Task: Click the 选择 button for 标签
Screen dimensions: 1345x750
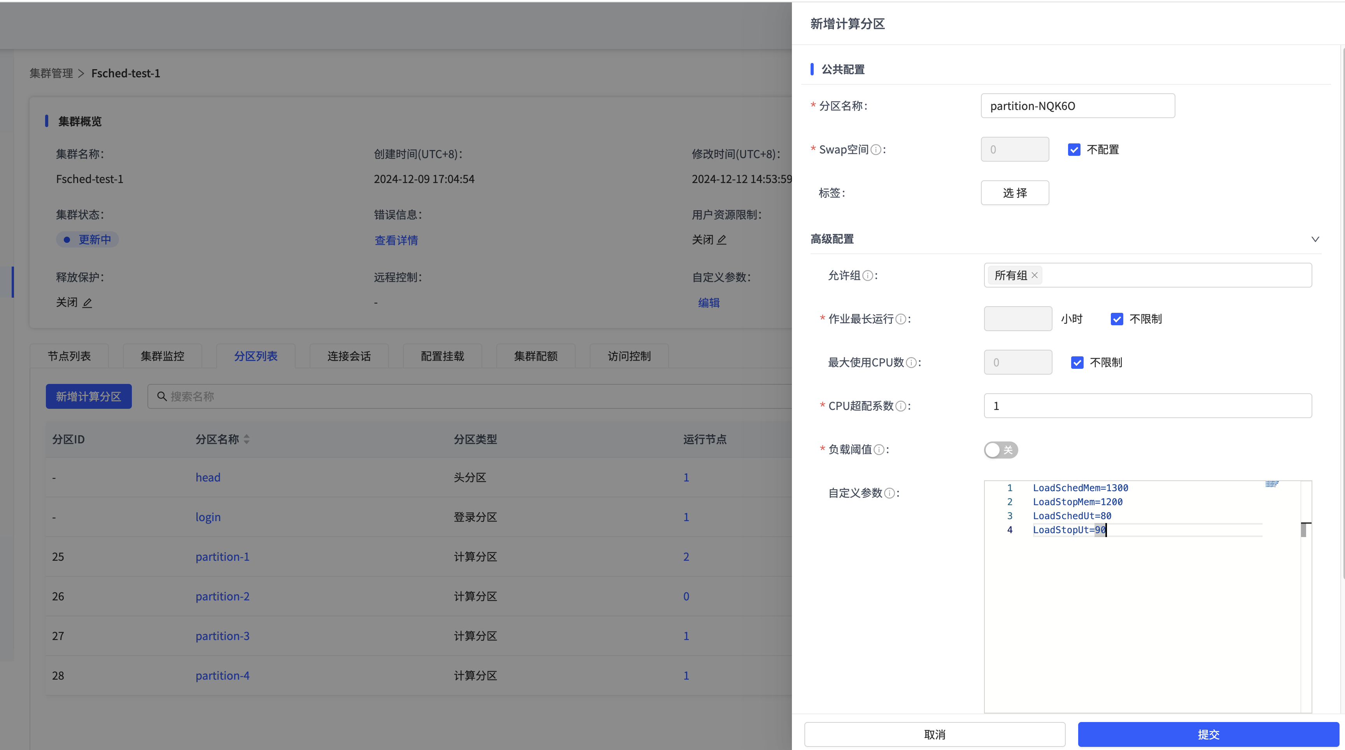Action: click(x=1014, y=193)
